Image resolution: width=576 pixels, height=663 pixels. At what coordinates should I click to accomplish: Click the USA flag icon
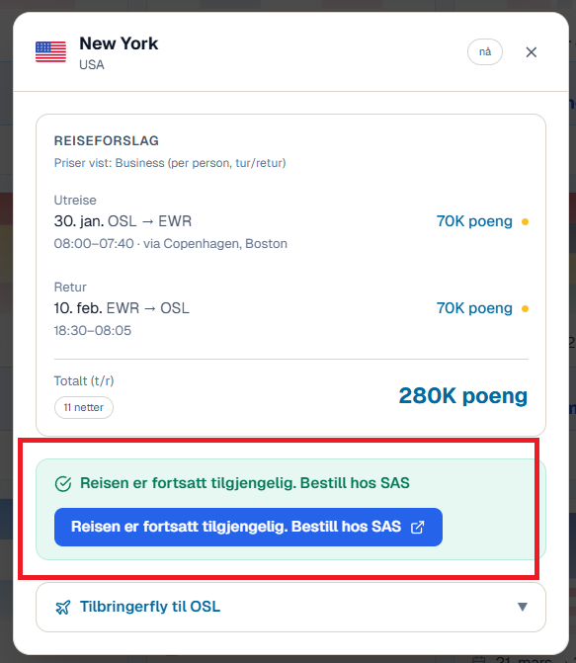pos(50,52)
